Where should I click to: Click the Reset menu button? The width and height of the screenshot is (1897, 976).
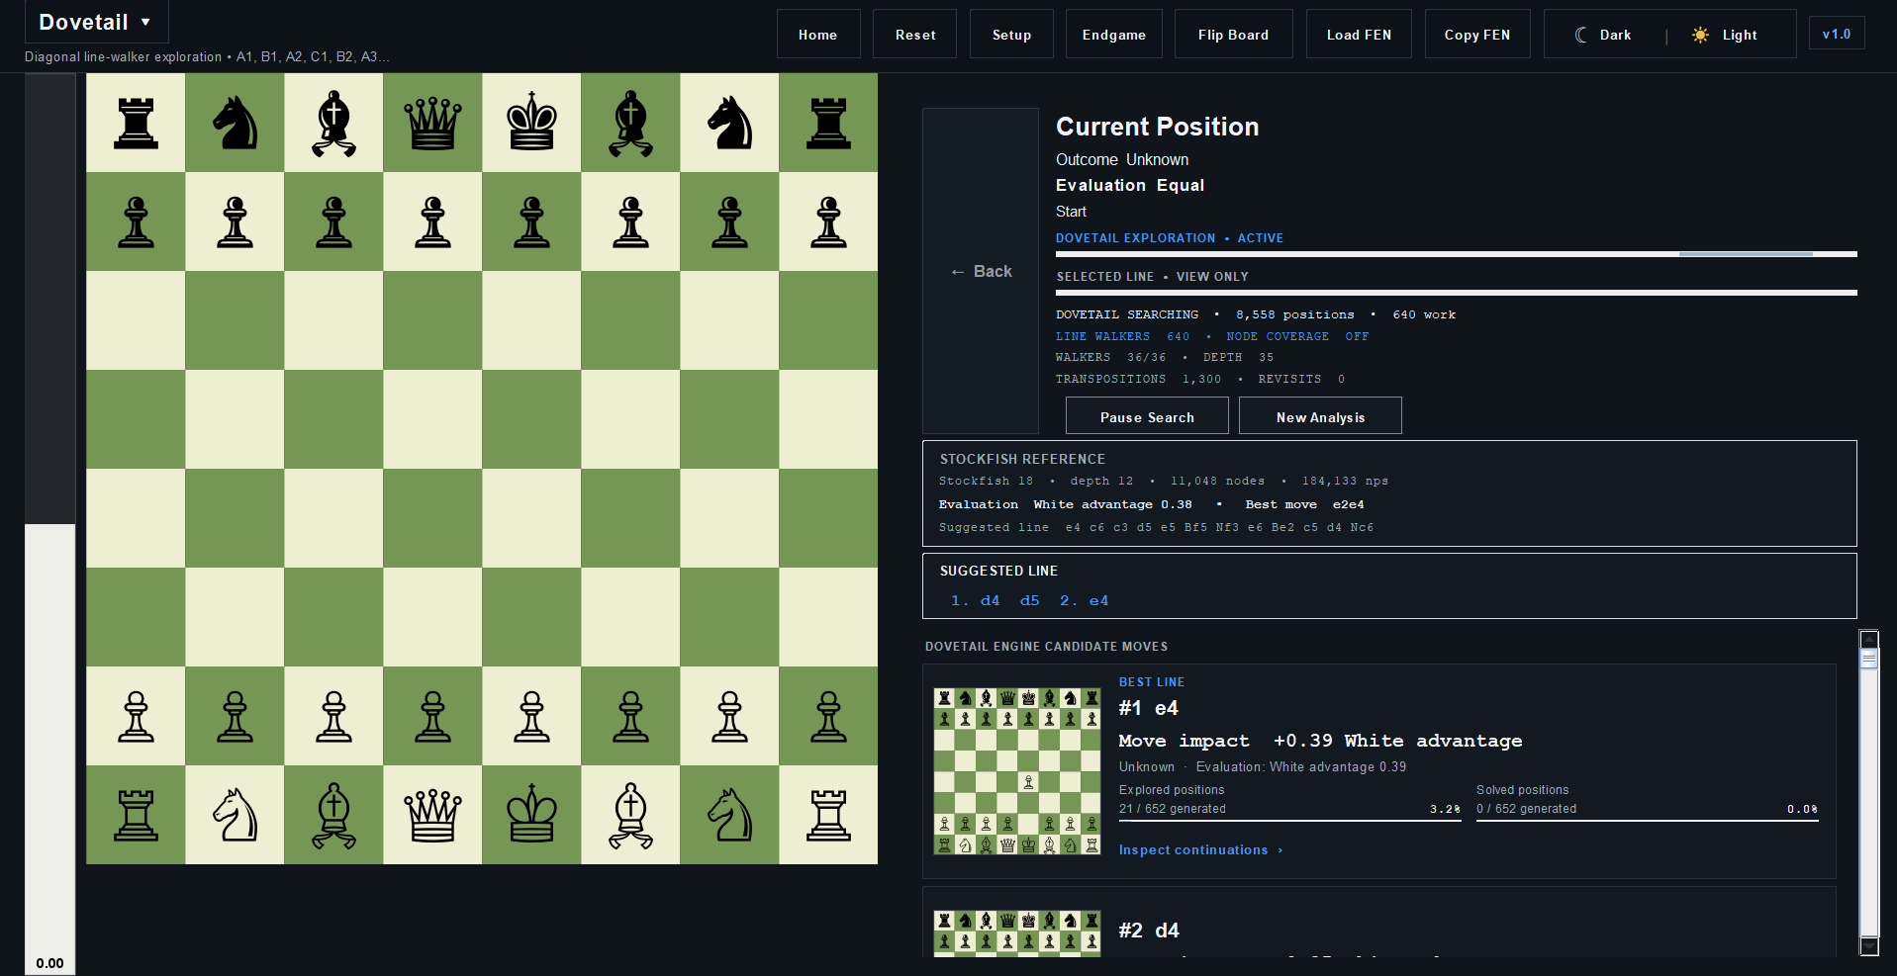coord(915,35)
